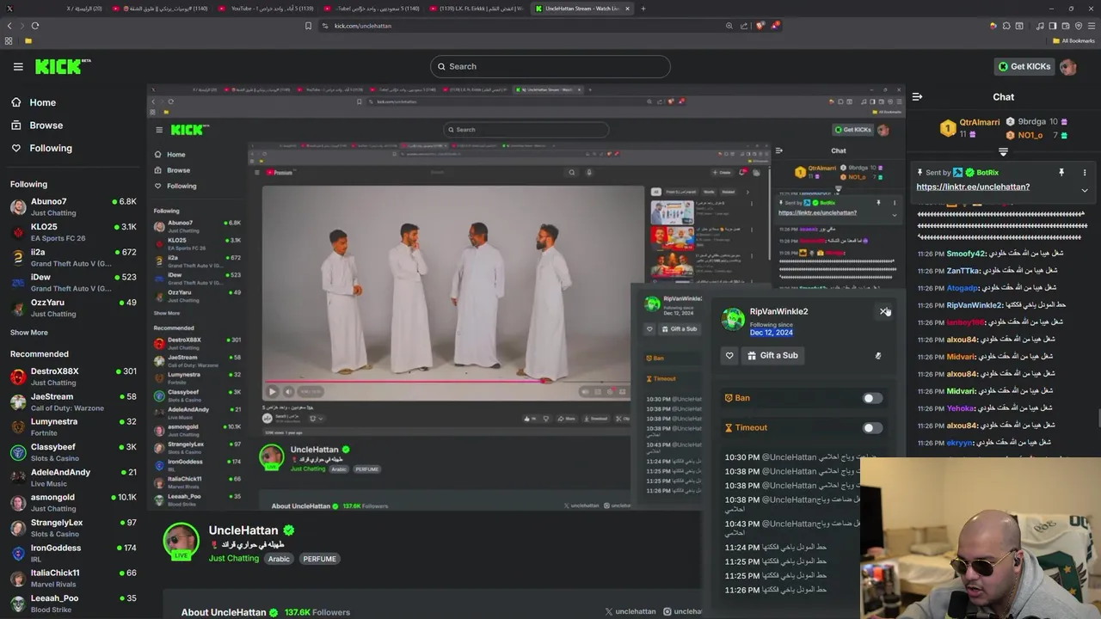Click the Yehoka username in chat
This screenshot has width=1101, height=619.
[x=961, y=408]
